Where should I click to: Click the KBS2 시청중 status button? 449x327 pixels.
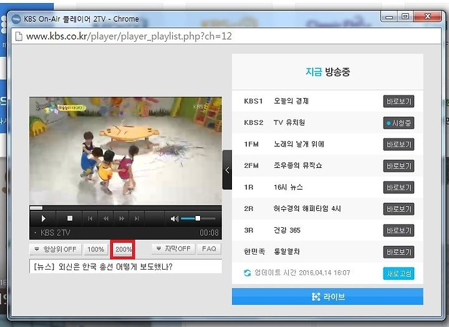click(x=398, y=123)
